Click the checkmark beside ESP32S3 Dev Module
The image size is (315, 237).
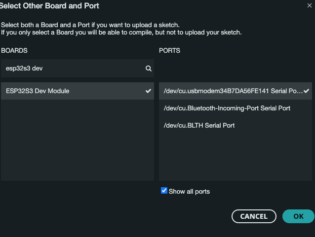[x=148, y=91]
